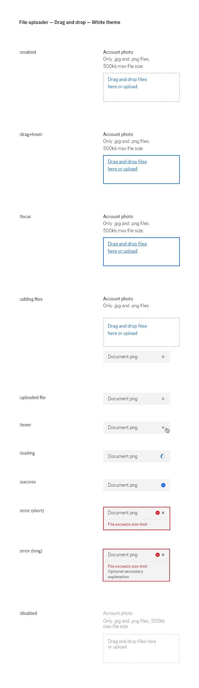This screenshot has width=199, height=688.
Task: Click the disabled drag and drop zone
Action: (141, 648)
